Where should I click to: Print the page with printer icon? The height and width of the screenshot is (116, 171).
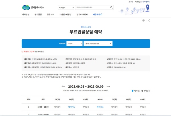[x=143, y=20]
